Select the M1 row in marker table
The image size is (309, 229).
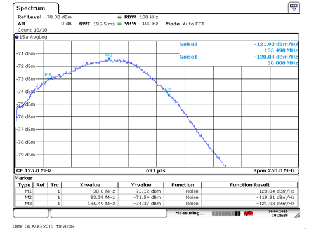tap(156, 191)
